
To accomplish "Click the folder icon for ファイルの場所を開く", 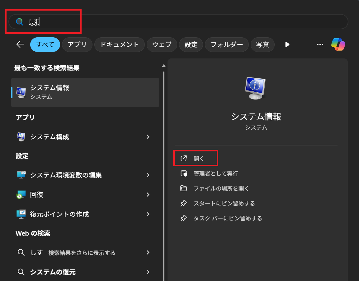I will point(184,188).
